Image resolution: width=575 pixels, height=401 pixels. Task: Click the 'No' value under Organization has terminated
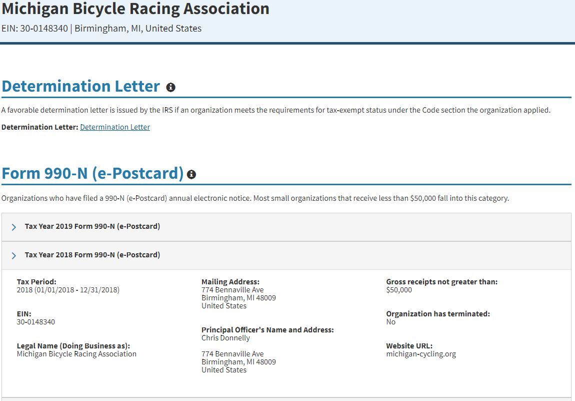pyautogui.click(x=390, y=322)
